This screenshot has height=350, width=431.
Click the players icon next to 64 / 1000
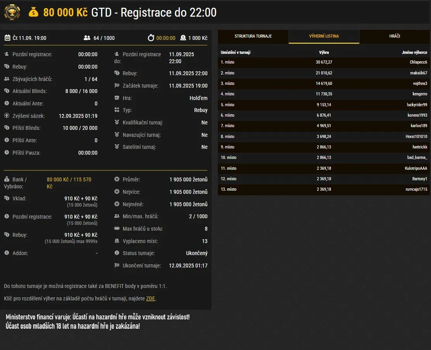click(87, 38)
